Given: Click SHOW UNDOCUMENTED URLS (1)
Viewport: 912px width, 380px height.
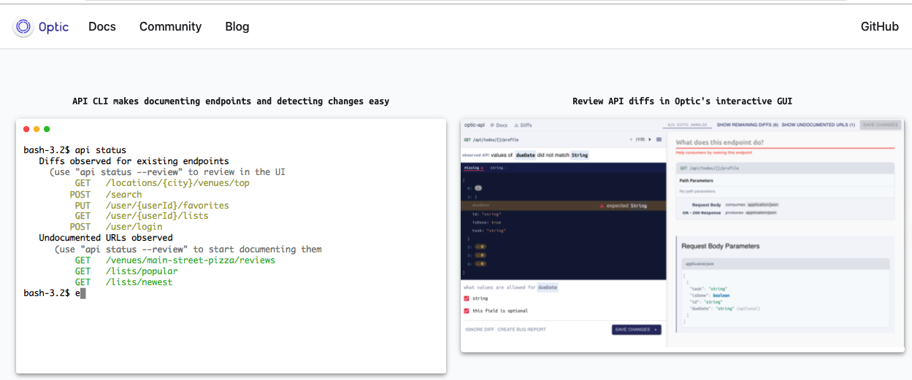Looking at the screenshot, I should (x=819, y=125).
